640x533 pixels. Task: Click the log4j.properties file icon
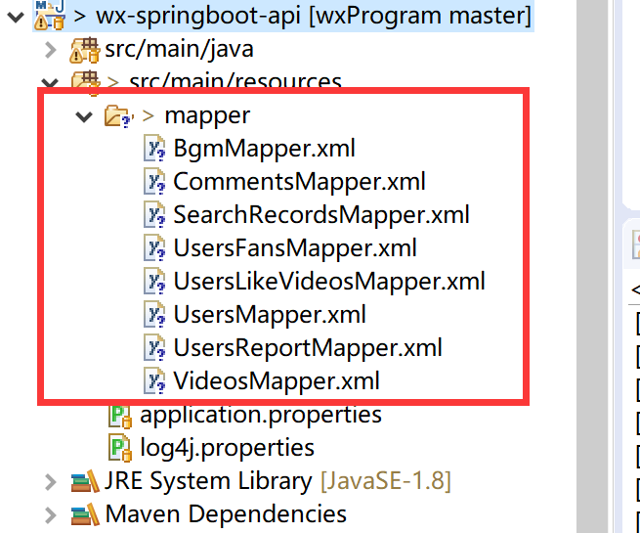tap(120, 449)
